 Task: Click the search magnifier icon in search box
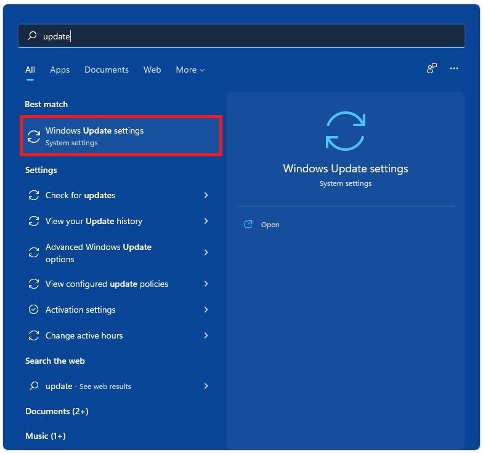pyautogui.click(x=32, y=36)
